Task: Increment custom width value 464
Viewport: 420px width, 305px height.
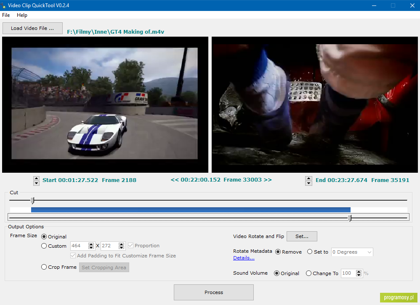Action: click(x=91, y=244)
